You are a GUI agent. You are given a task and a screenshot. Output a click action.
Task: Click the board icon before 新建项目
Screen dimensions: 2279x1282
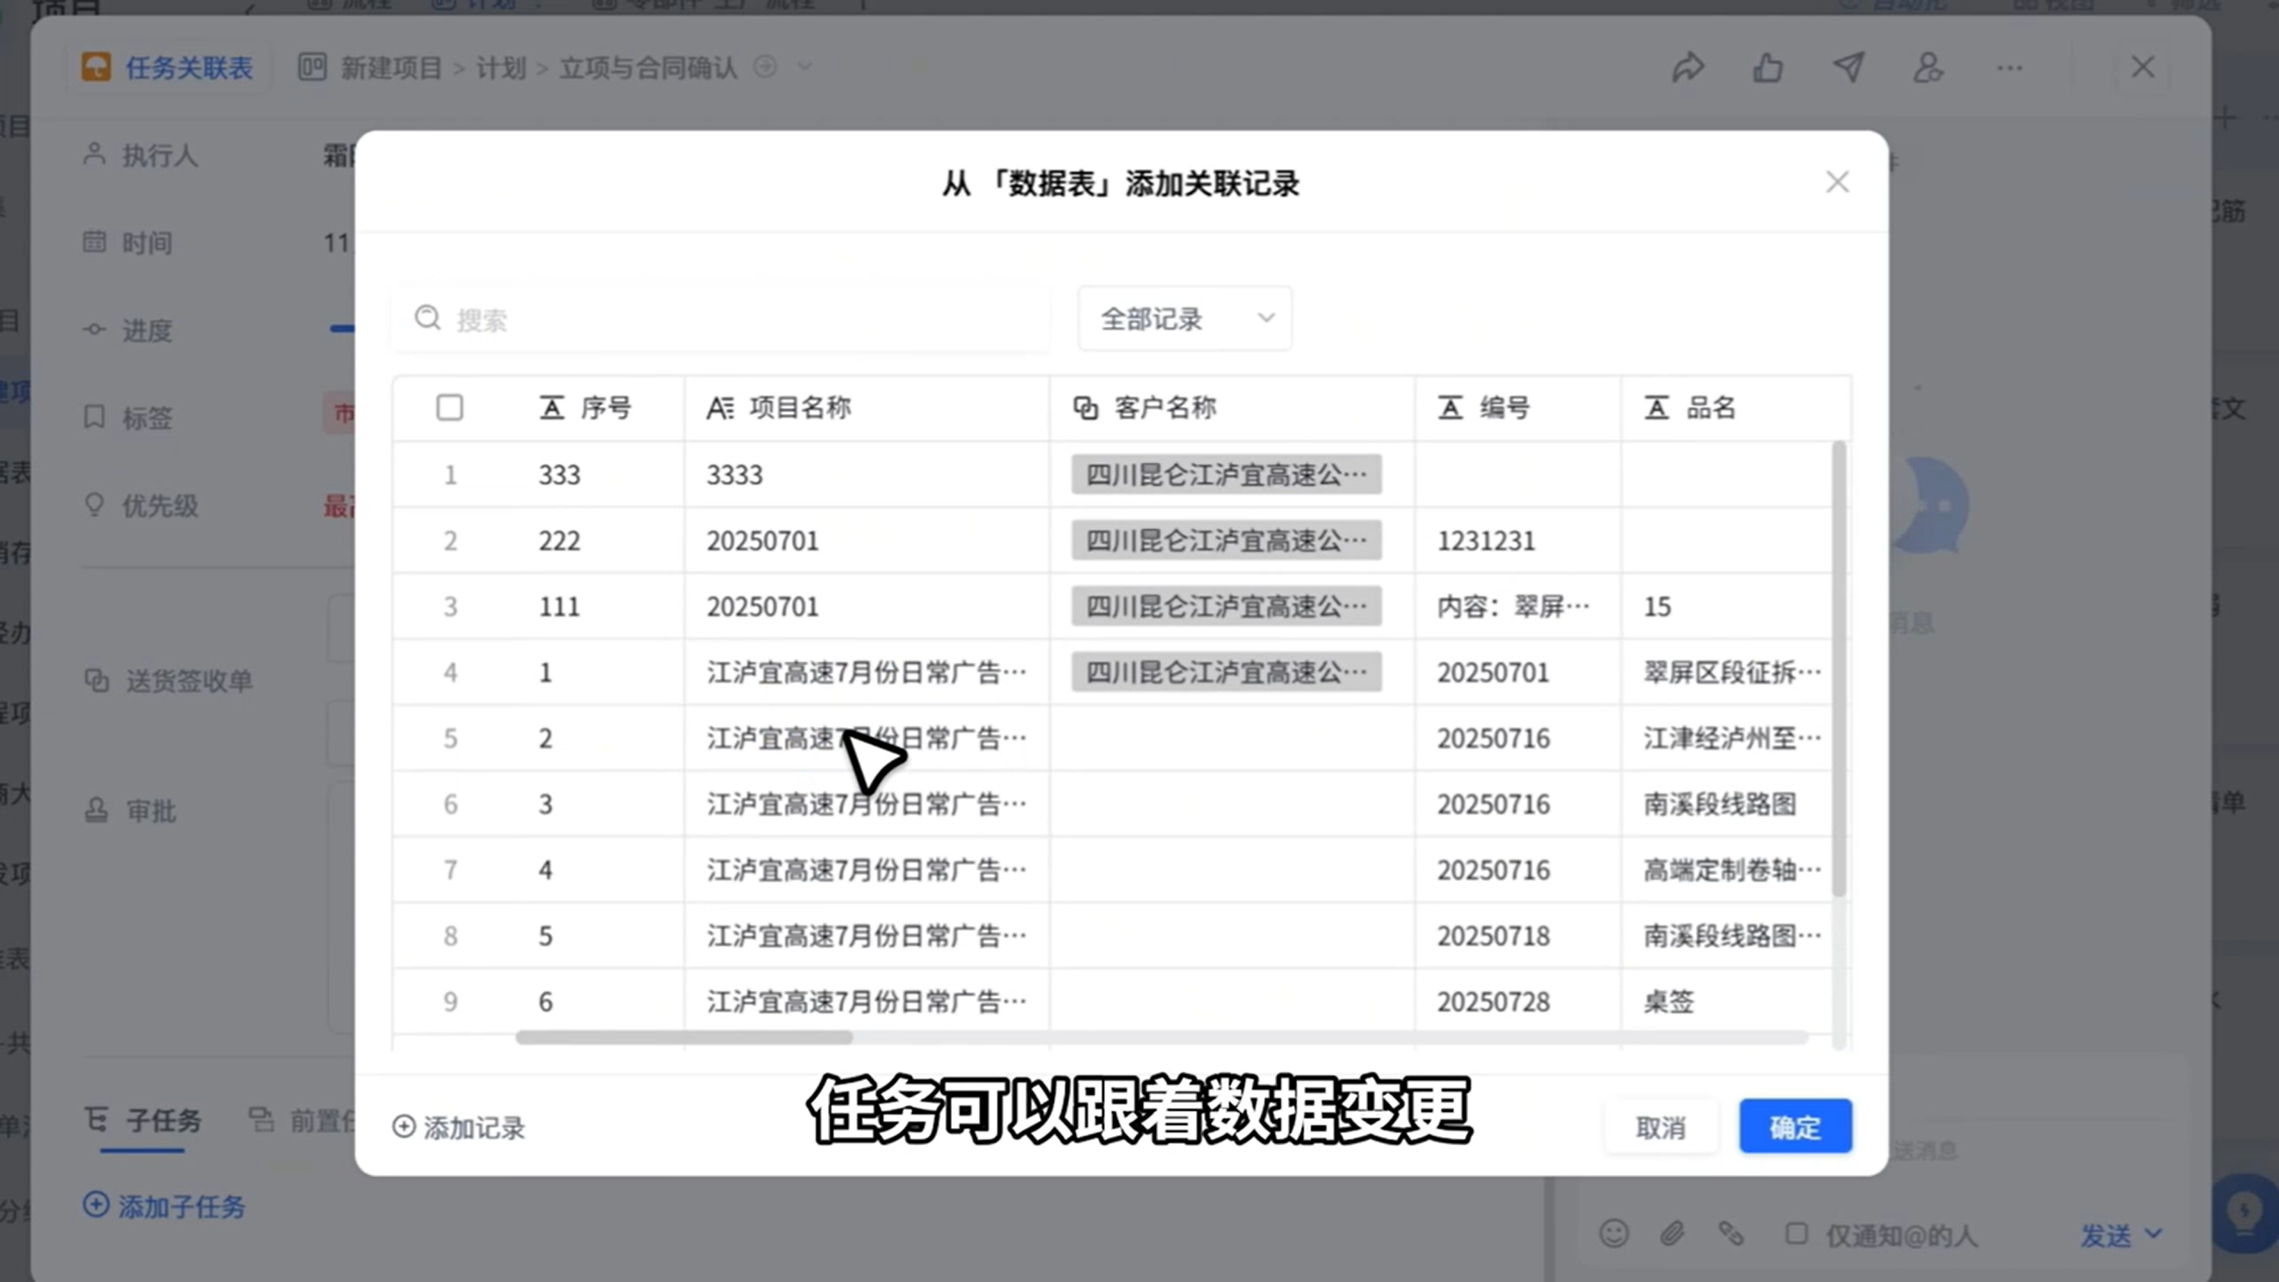coord(312,68)
